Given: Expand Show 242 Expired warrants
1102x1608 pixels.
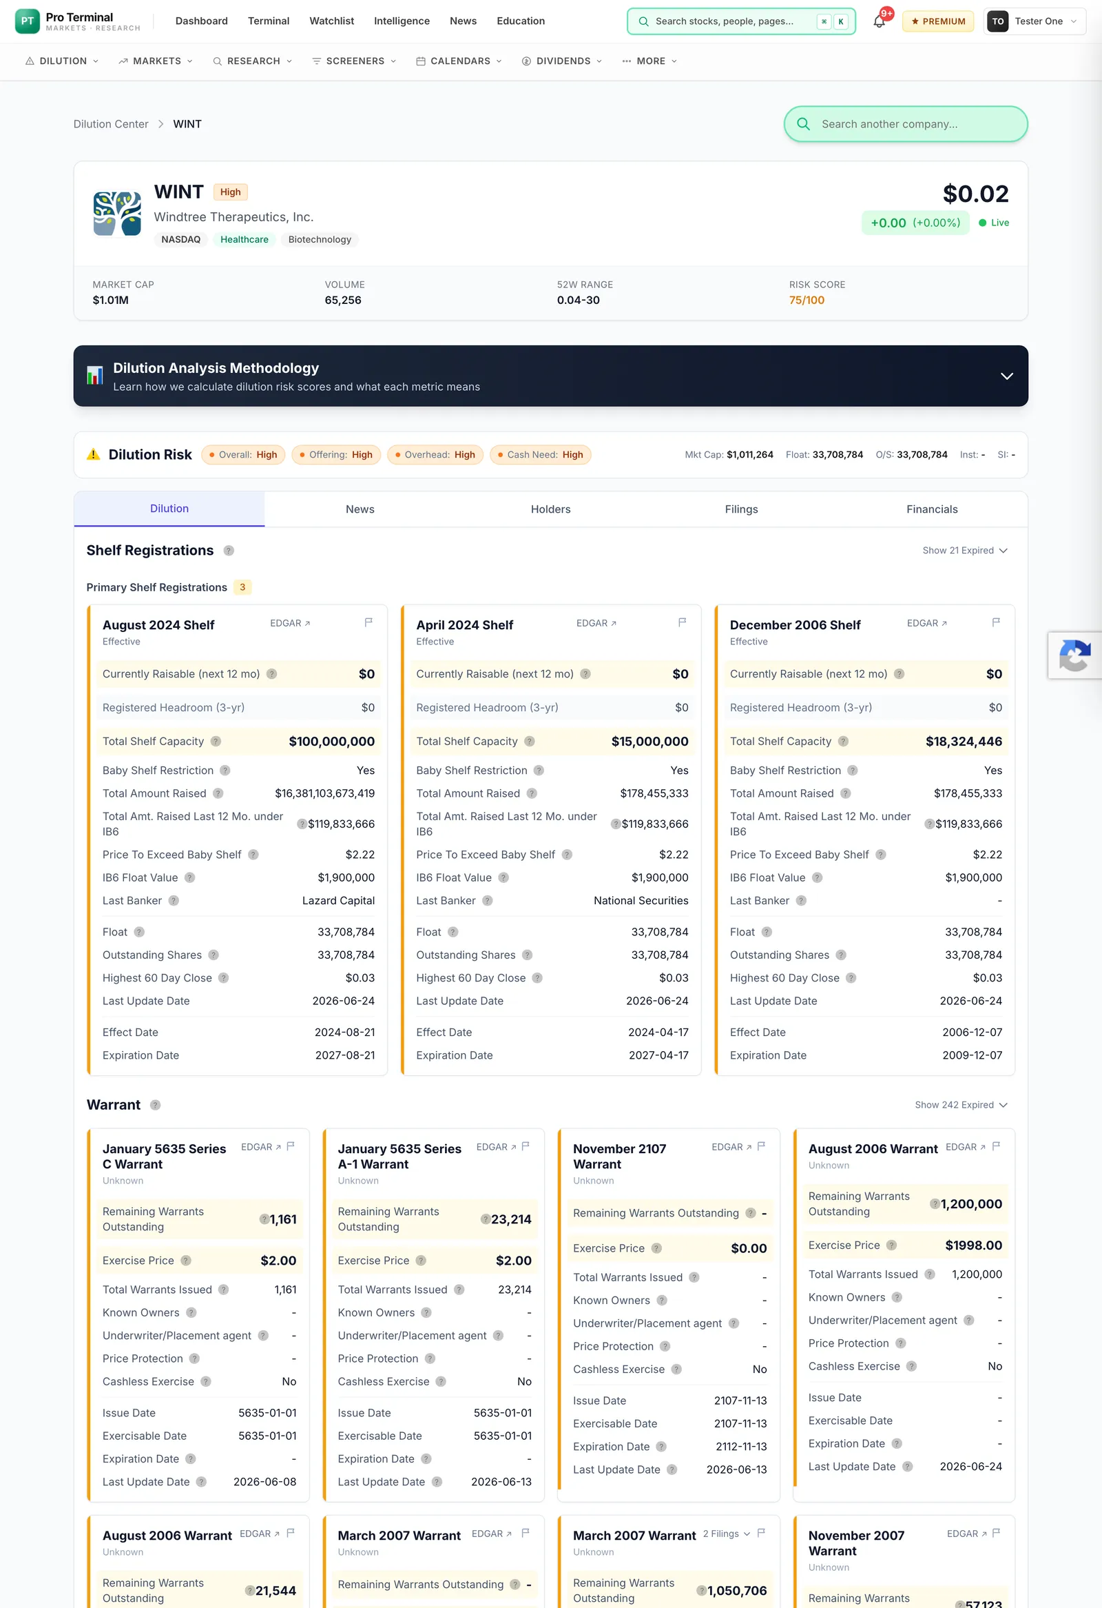Looking at the screenshot, I should click(961, 1105).
